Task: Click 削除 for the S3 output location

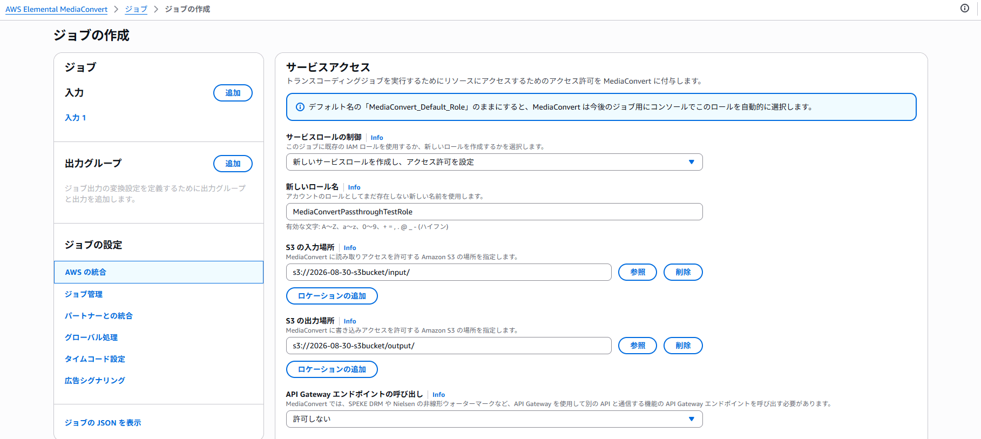Action: [683, 346]
